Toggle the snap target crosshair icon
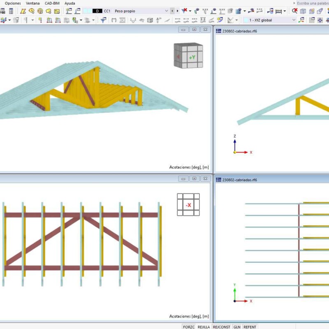Image resolution: width=329 pixels, height=329 pixels. (320, 20)
